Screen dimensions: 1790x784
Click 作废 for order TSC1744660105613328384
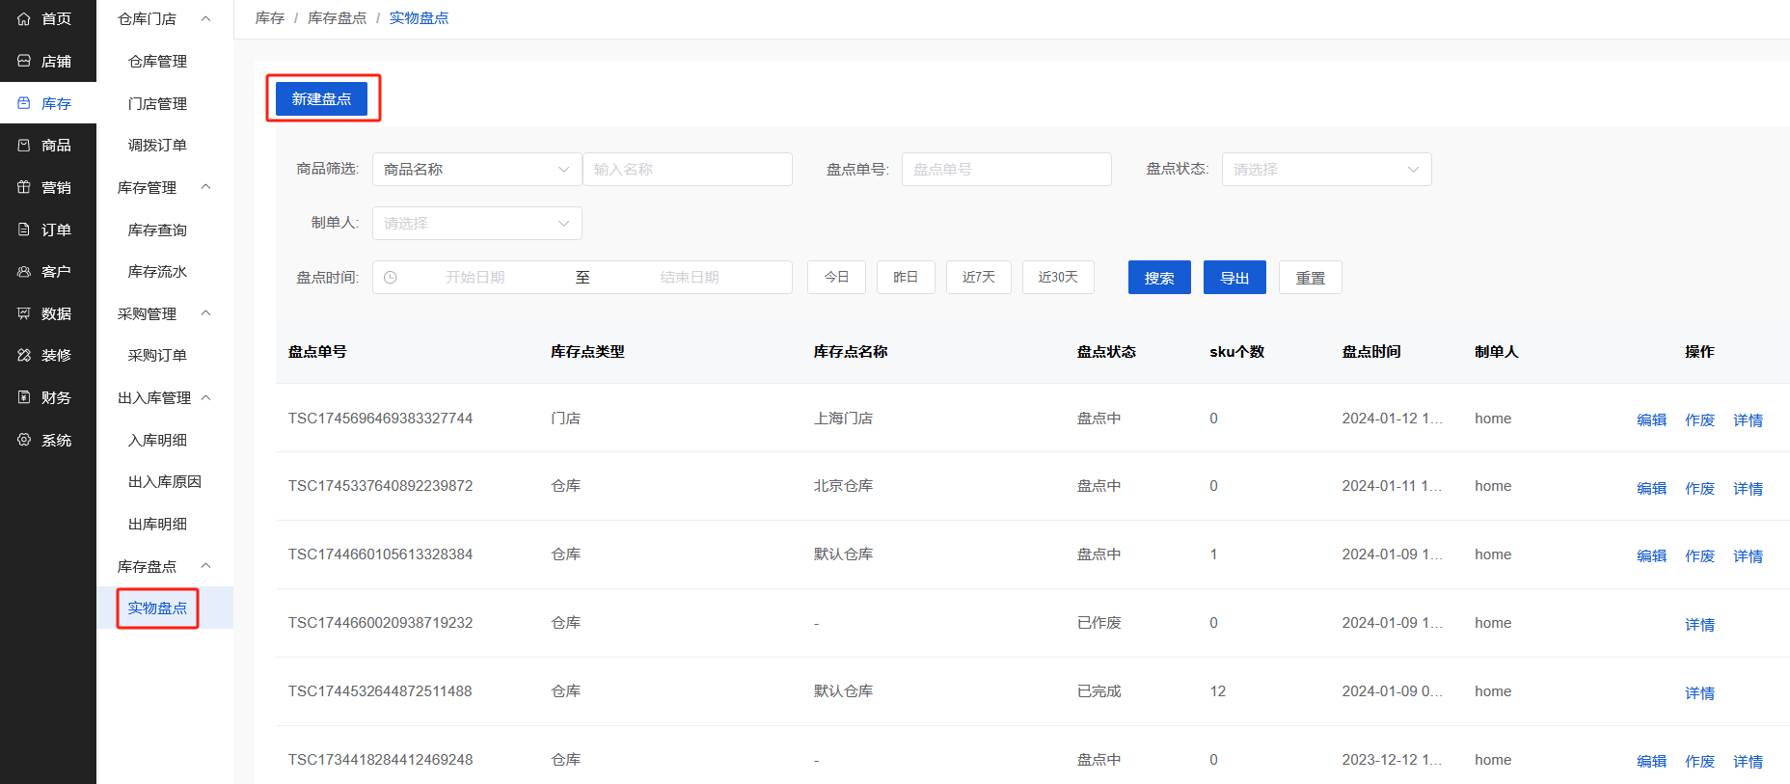1699,555
